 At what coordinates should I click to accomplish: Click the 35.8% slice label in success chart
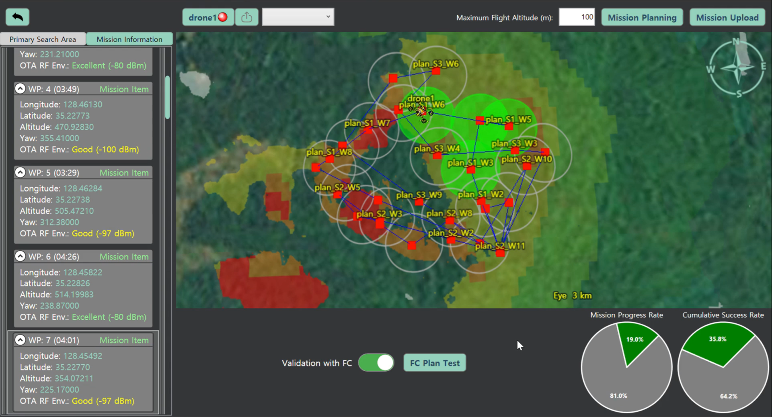click(718, 339)
